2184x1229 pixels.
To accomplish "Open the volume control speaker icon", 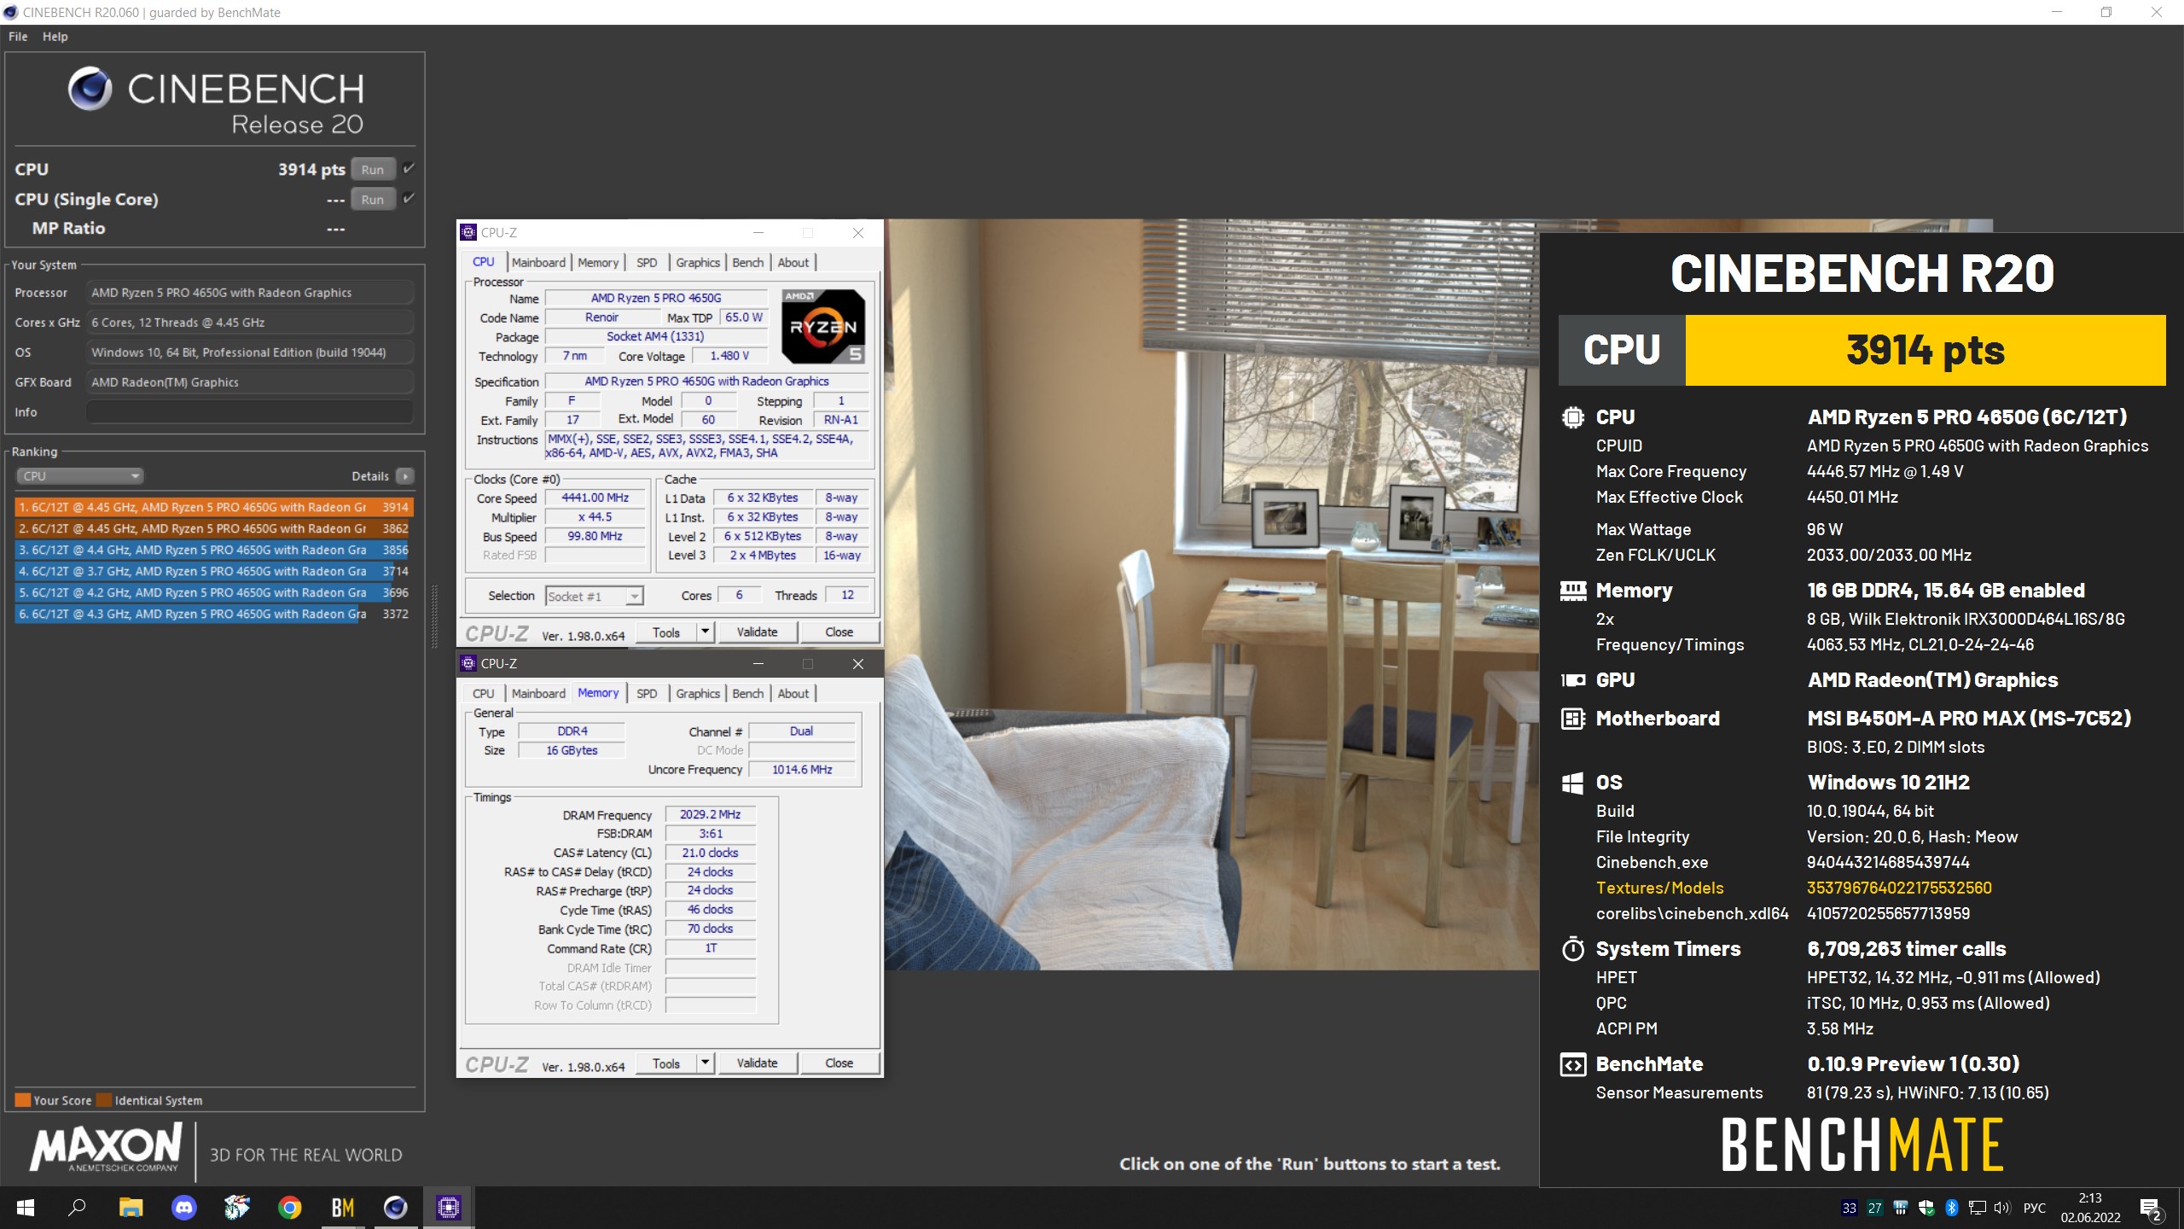I will coord(2002,1208).
